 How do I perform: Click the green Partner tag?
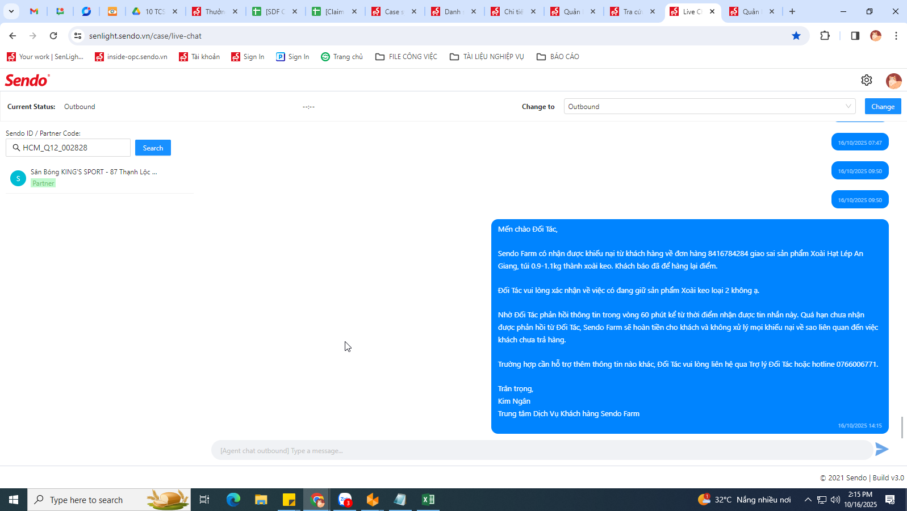coord(43,183)
